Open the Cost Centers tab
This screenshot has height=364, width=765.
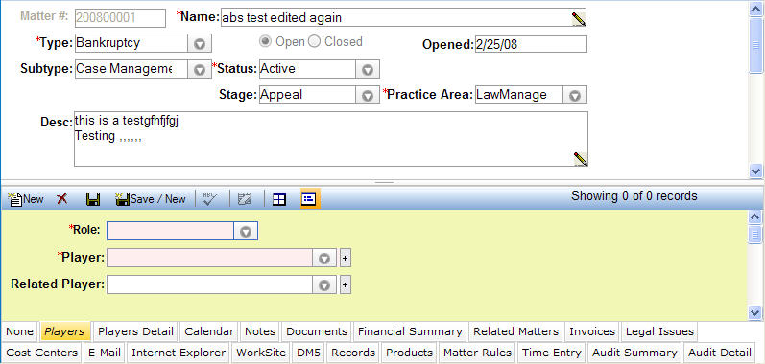(42, 353)
